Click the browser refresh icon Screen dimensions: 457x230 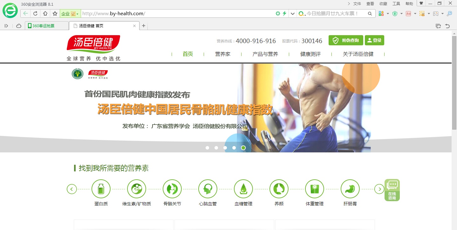pos(35,14)
